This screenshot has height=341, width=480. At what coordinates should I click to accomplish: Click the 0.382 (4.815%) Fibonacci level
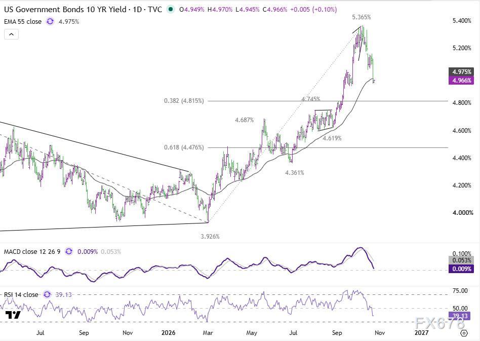[x=184, y=100]
